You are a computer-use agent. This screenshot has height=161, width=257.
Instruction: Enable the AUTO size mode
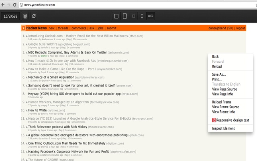[x=151, y=16]
